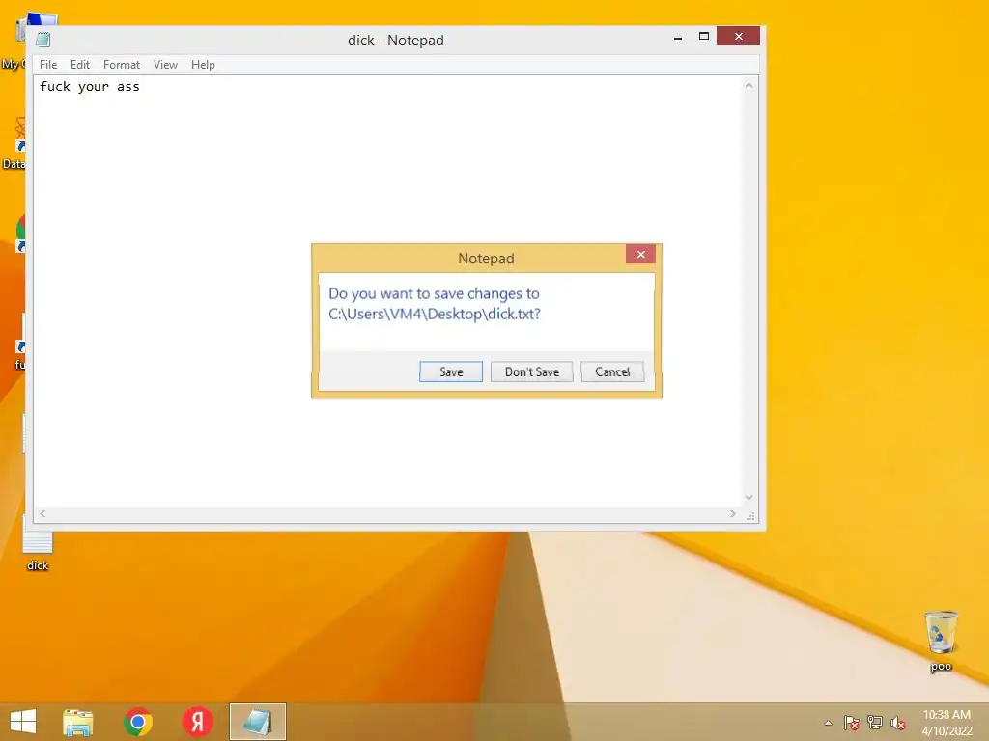The width and height of the screenshot is (989, 741).
Task: Click the horizontal scrollbar right arrow
Action: coord(732,514)
